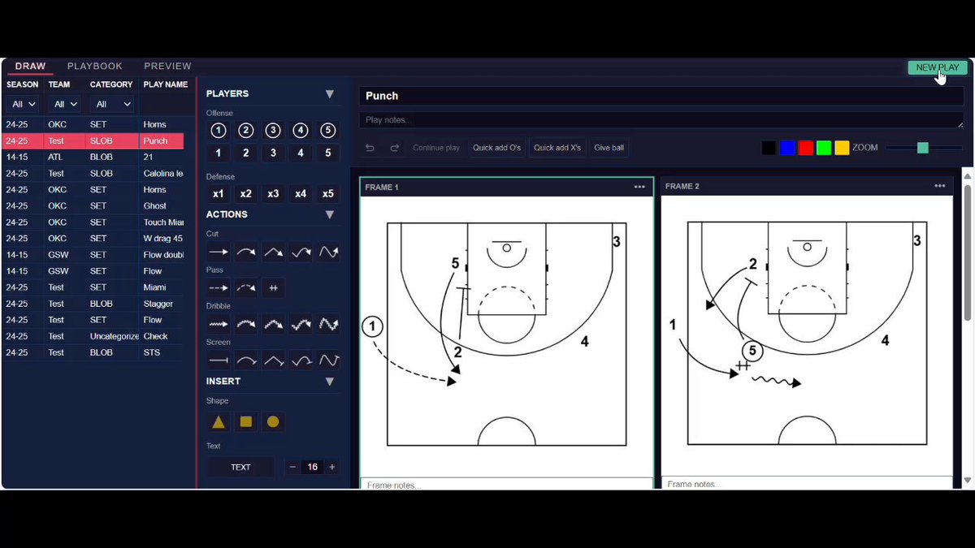Choose the curved screen line tool
Image resolution: width=975 pixels, height=548 pixels.
[246, 360]
